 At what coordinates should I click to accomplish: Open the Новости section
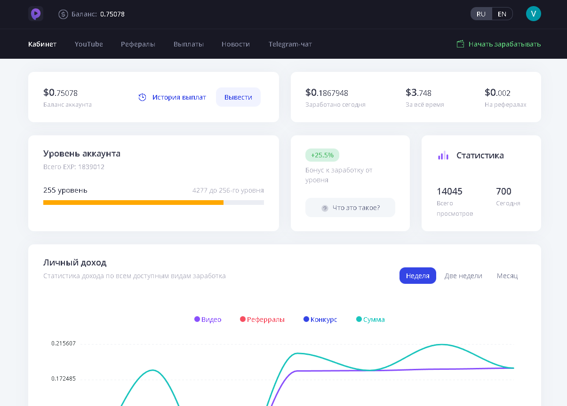236,44
